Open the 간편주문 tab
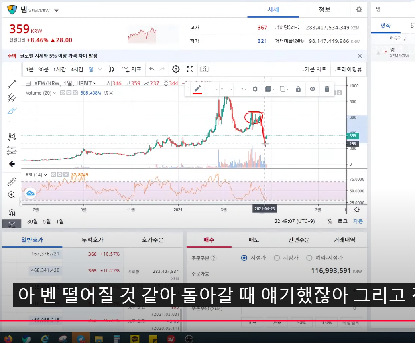The image size is (415, 343). 299,240
